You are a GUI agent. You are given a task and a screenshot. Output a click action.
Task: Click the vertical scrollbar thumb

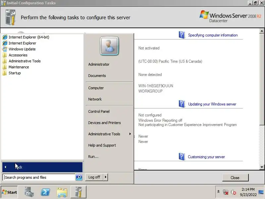tap(262, 79)
